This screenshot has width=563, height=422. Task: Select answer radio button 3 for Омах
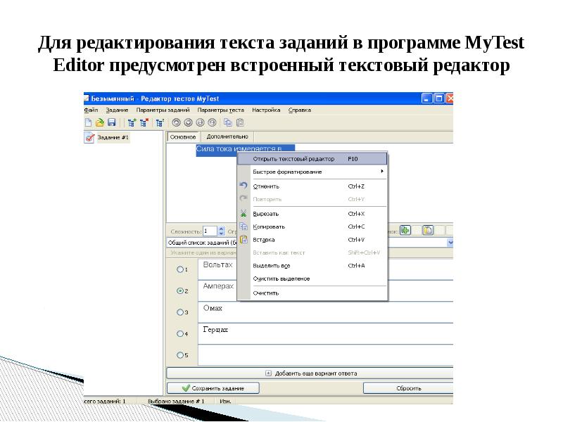tap(181, 312)
